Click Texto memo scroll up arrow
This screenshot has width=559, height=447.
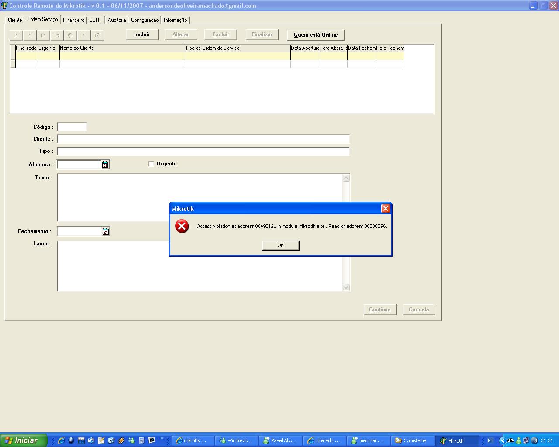(x=346, y=178)
